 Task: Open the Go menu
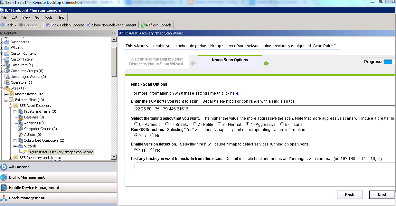(37, 17)
